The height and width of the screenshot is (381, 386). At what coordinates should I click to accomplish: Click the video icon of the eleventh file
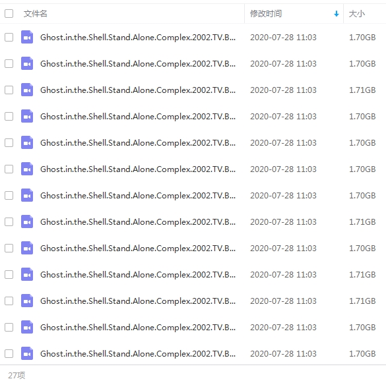click(x=27, y=301)
